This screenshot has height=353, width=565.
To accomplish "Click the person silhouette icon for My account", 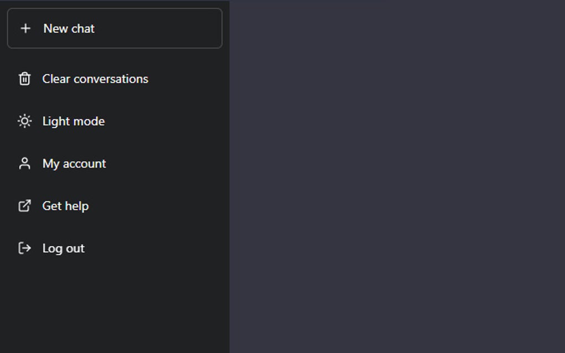I will 24,163.
